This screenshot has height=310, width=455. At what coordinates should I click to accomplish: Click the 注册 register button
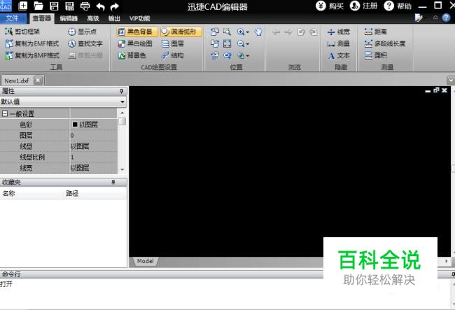click(363, 6)
